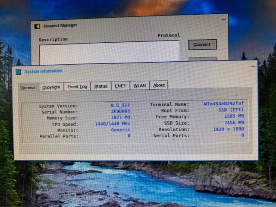Viewport: 276px width, 207px height.
Task: Show the ENET tab
Action: click(120, 86)
